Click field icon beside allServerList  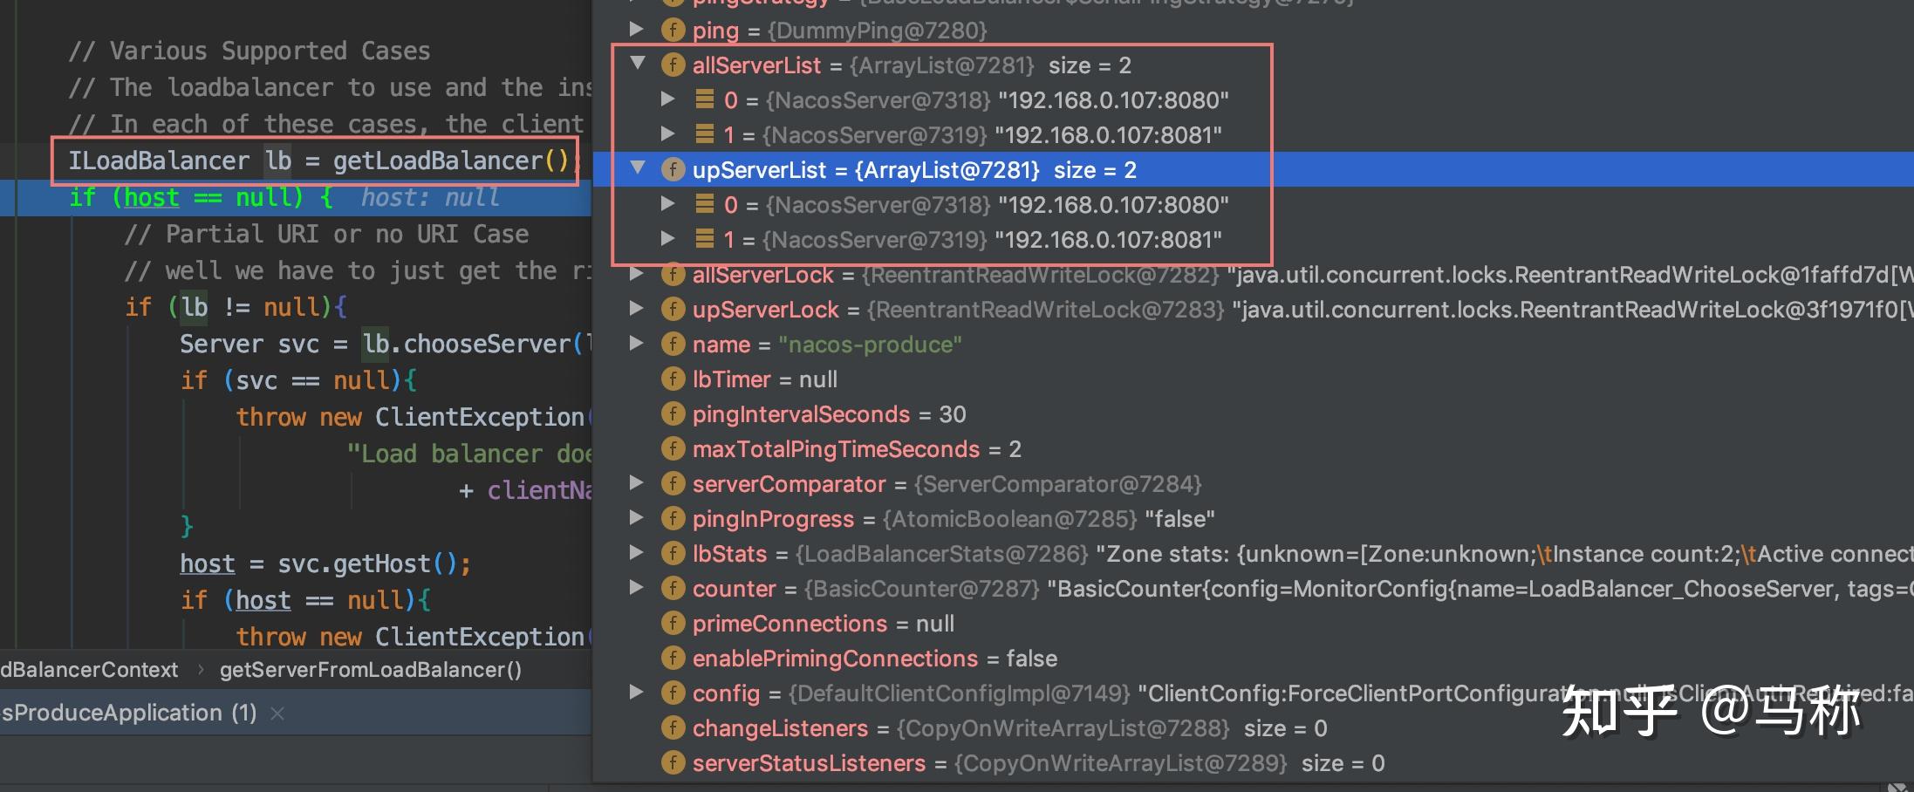tap(673, 65)
